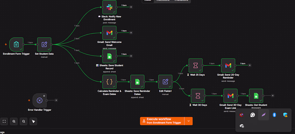Screen dimensions: 295x134
Task: Open the Gmail Send 30-Day Exam Link node
Action: click(230, 96)
